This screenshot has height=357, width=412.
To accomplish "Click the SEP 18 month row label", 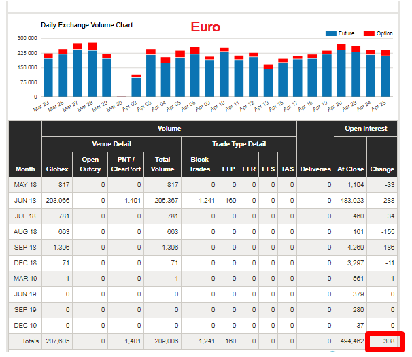I will (x=25, y=248).
